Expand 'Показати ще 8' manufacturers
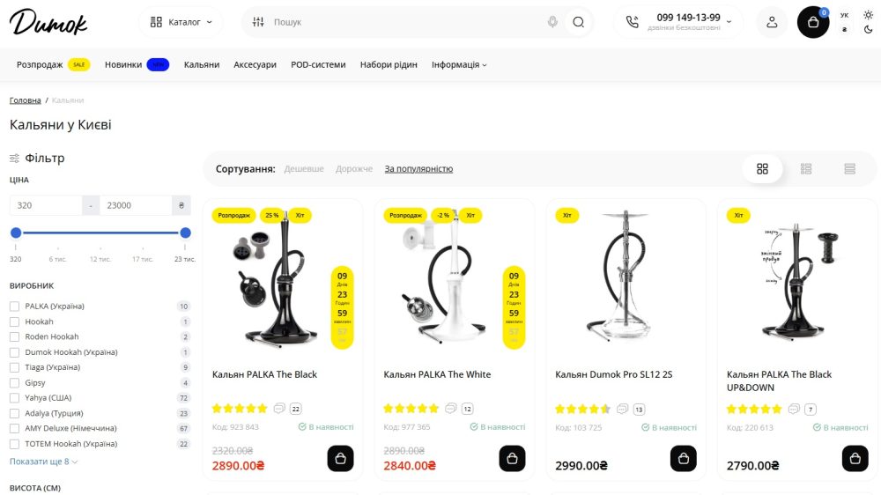 43,462
